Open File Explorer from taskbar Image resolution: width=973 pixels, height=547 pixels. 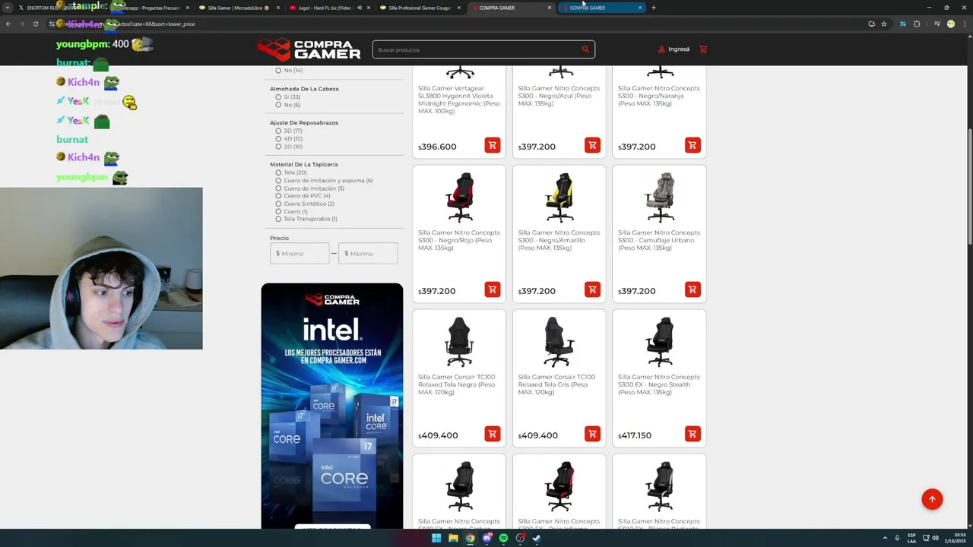[x=453, y=538]
